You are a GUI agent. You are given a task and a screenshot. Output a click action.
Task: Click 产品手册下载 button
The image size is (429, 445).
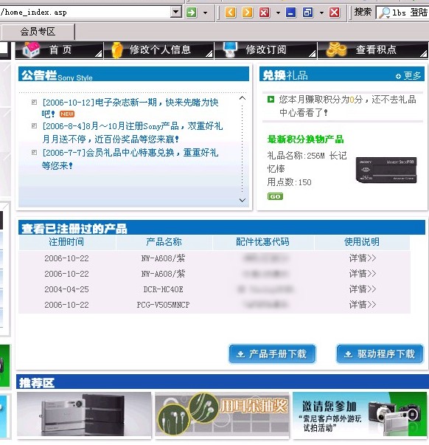[x=272, y=354]
